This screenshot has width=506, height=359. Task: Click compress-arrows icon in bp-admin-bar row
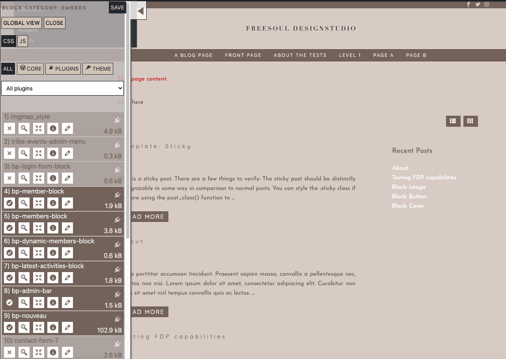39,303
